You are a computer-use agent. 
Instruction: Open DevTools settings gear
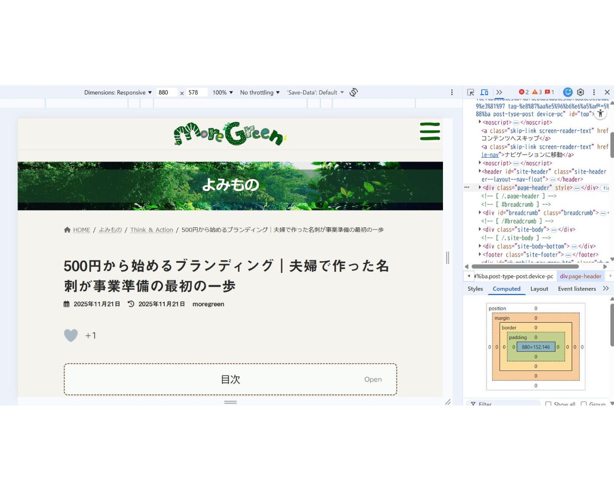pyautogui.click(x=581, y=92)
